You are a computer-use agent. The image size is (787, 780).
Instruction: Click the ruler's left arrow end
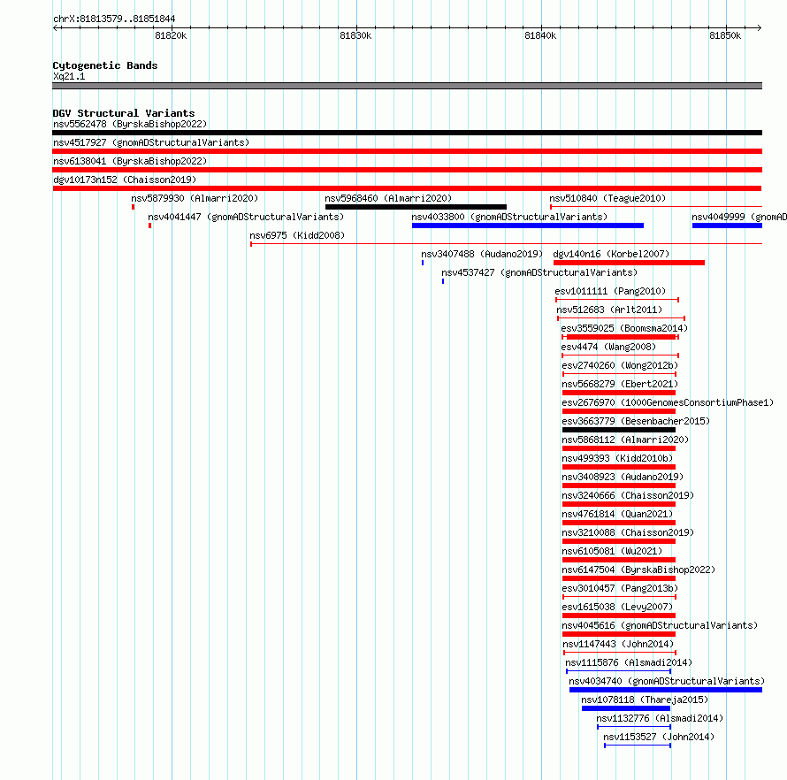[55, 28]
